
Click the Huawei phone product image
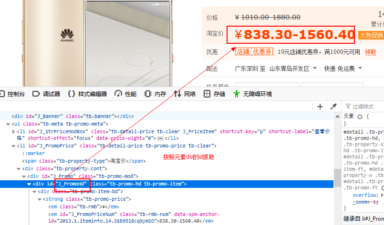(x=97, y=43)
